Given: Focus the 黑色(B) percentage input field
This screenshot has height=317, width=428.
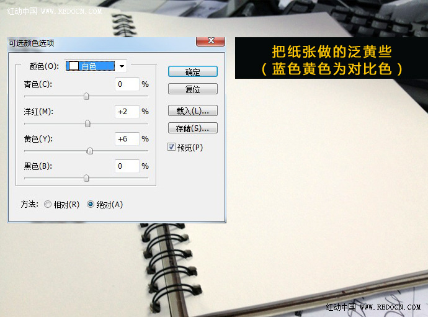Looking at the screenshot, I should (x=127, y=166).
